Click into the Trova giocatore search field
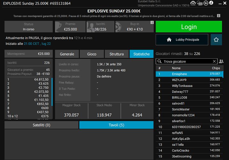Screen dimensions: 229x160 coord(187,61)
